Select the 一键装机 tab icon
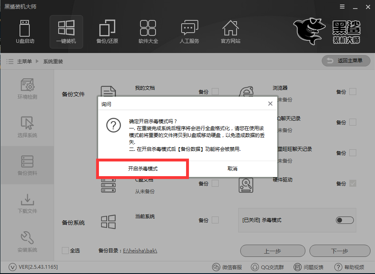Screen dimensions: 375x274 click(66, 32)
